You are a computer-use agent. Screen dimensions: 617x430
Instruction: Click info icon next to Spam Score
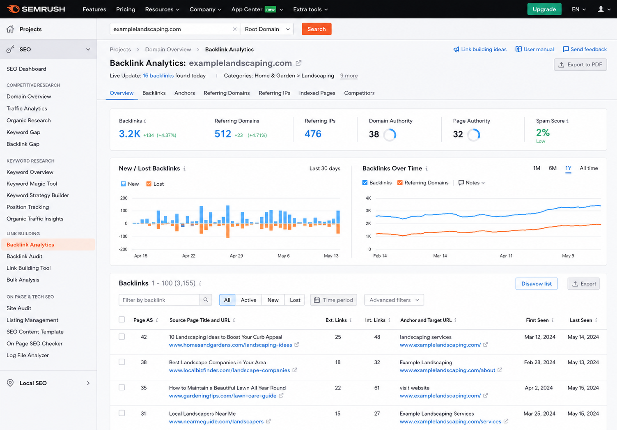tap(567, 121)
